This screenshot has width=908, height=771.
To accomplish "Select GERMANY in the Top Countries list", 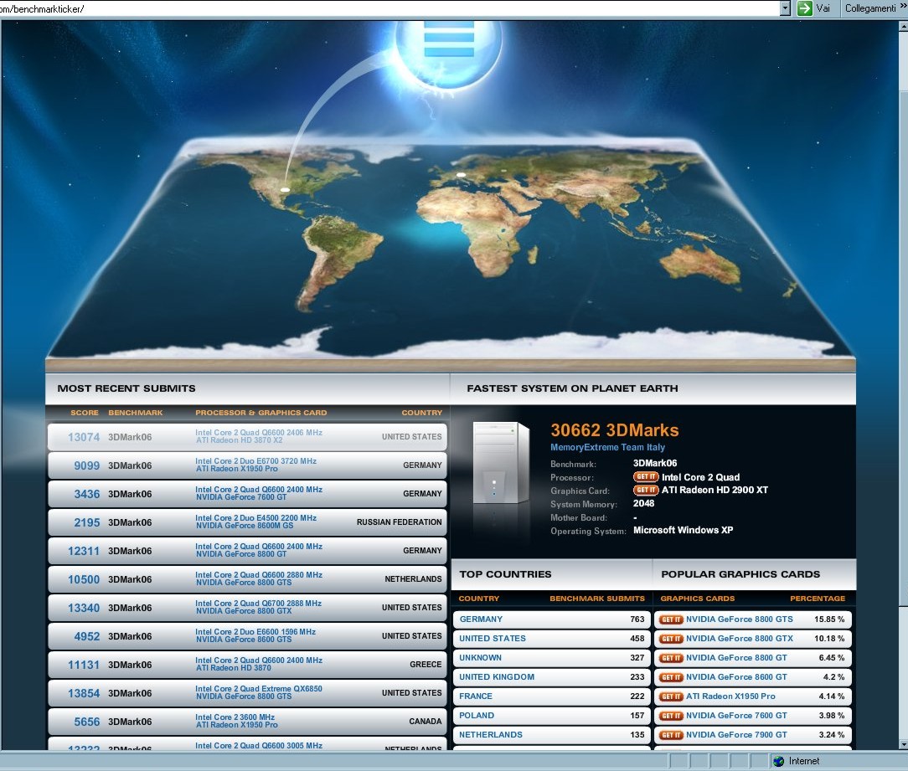I will [481, 619].
